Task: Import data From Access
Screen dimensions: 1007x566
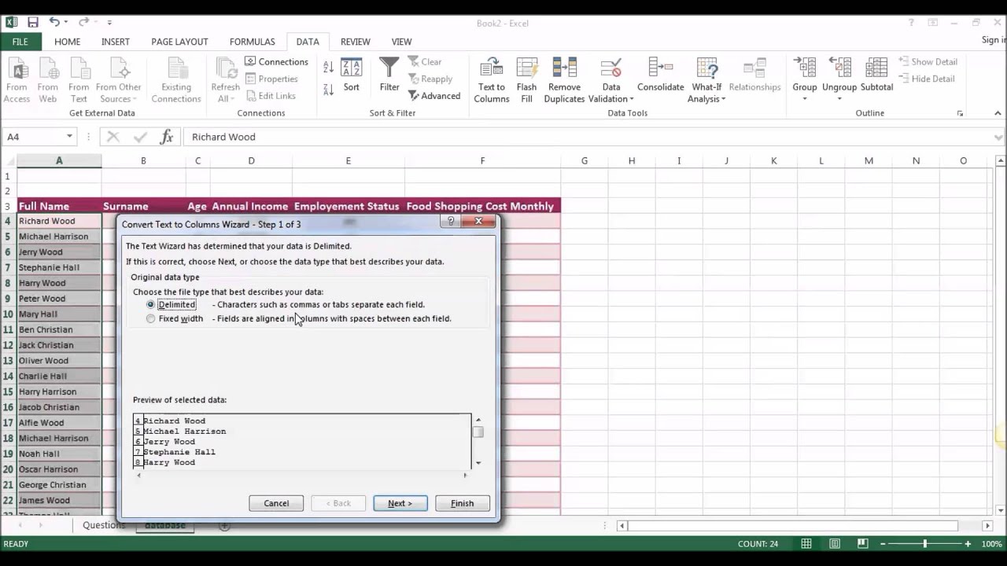Action: [17, 80]
